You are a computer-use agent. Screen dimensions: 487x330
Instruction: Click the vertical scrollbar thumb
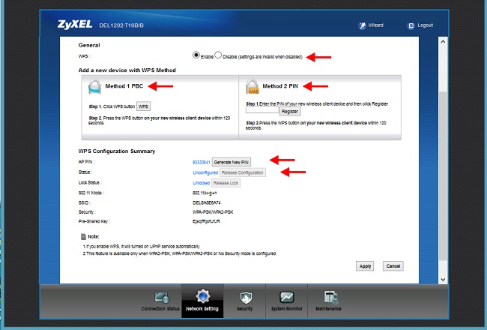click(x=444, y=176)
